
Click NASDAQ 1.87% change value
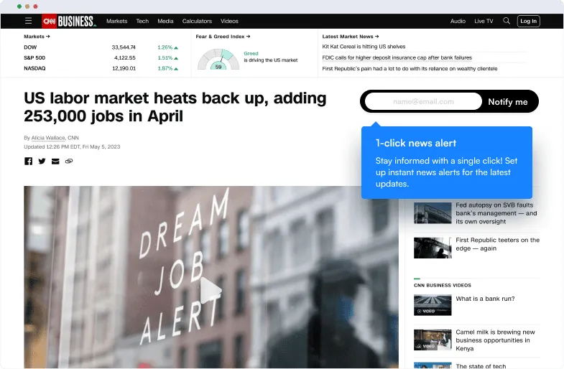pos(167,68)
